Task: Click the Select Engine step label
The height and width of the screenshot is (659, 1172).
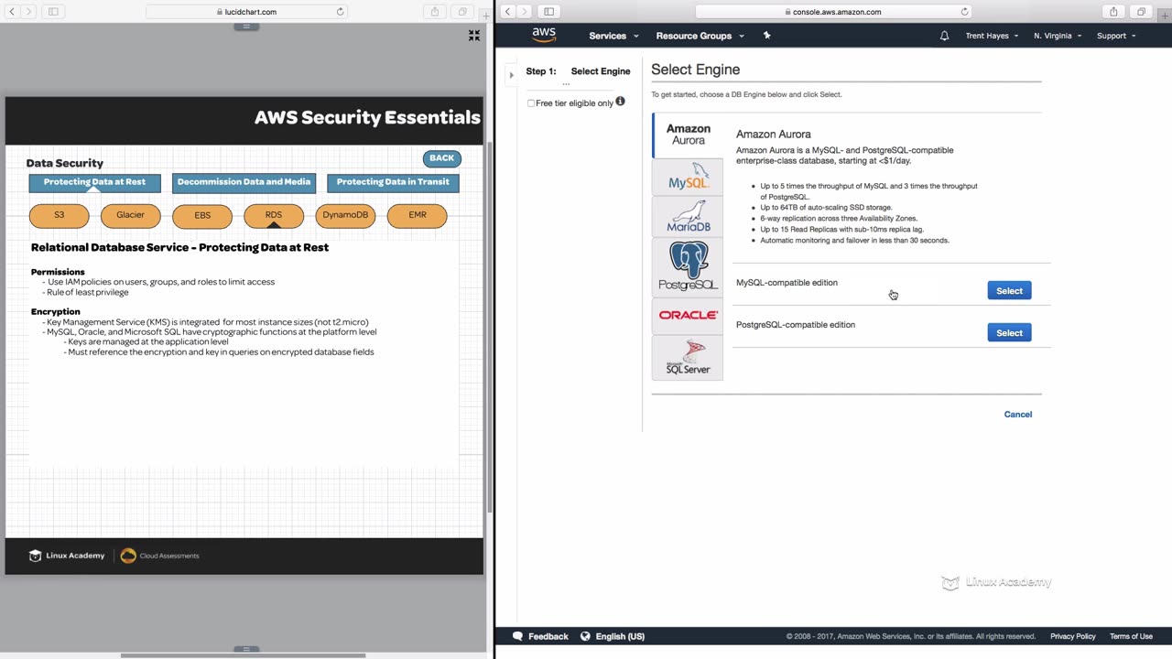Action: (601, 71)
